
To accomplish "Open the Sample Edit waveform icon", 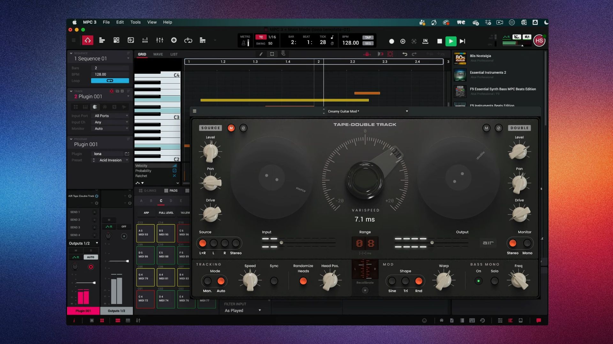I will pyautogui.click(x=131, y=40).
